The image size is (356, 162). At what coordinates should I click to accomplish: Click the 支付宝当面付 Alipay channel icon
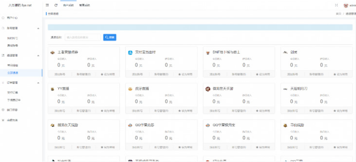(x=130, y=52)
